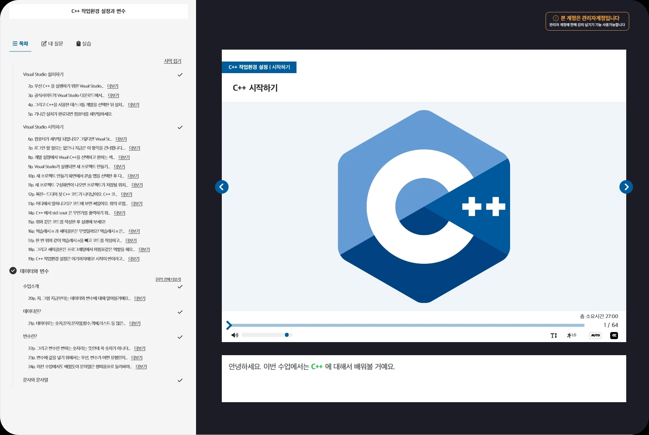Click checkmark beside Visual Studio 시작하기
Screen dimensions: 649x435
pos(180,127)
